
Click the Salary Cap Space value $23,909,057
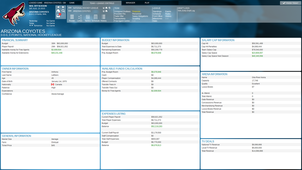(257, 53)
